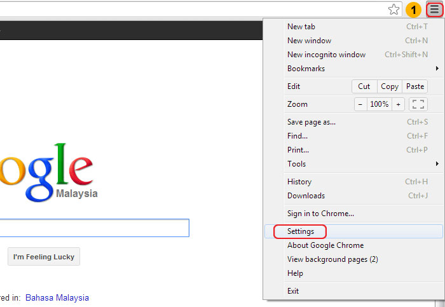Open the Chrome hamburger menu button

[434, 10]
